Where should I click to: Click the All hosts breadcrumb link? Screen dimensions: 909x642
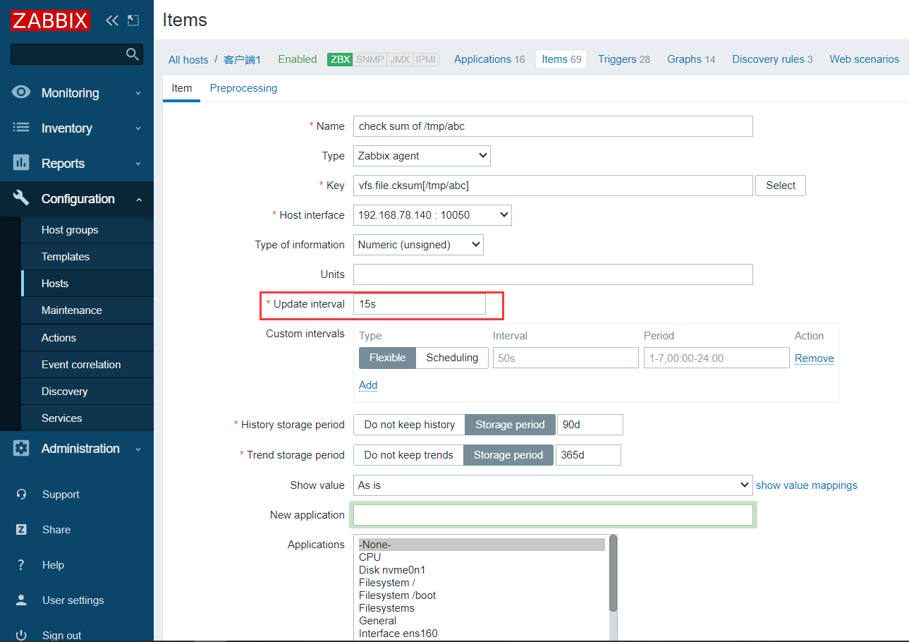(x=188, y=60)
